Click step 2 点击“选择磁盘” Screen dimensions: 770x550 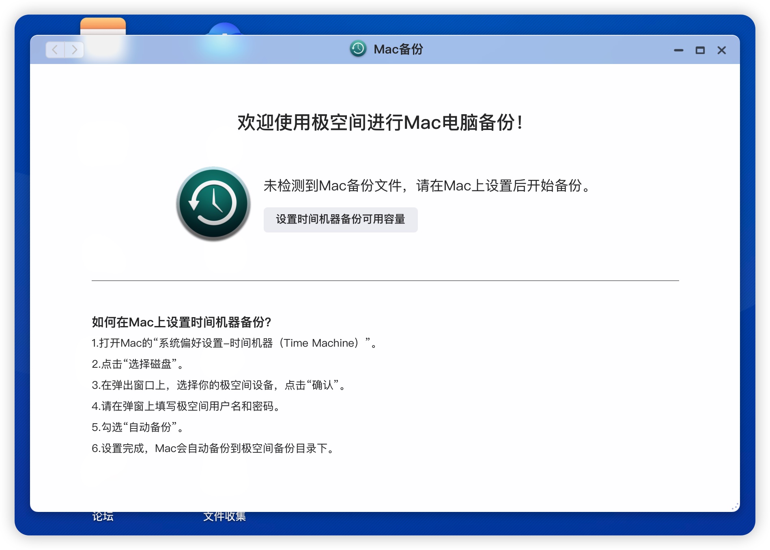tap(138, 364)
